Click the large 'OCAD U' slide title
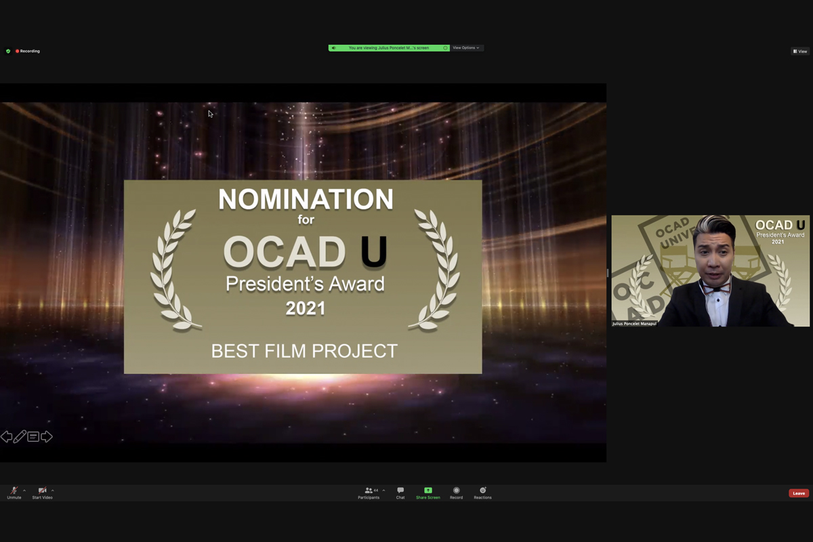The image size is (813, 542). pyautogui.click(x=306, y=251)
